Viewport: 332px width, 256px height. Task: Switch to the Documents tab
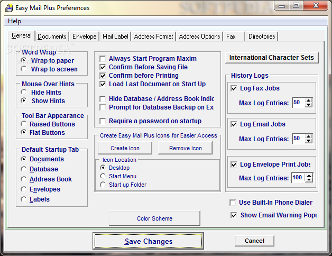tap(52, 36)
